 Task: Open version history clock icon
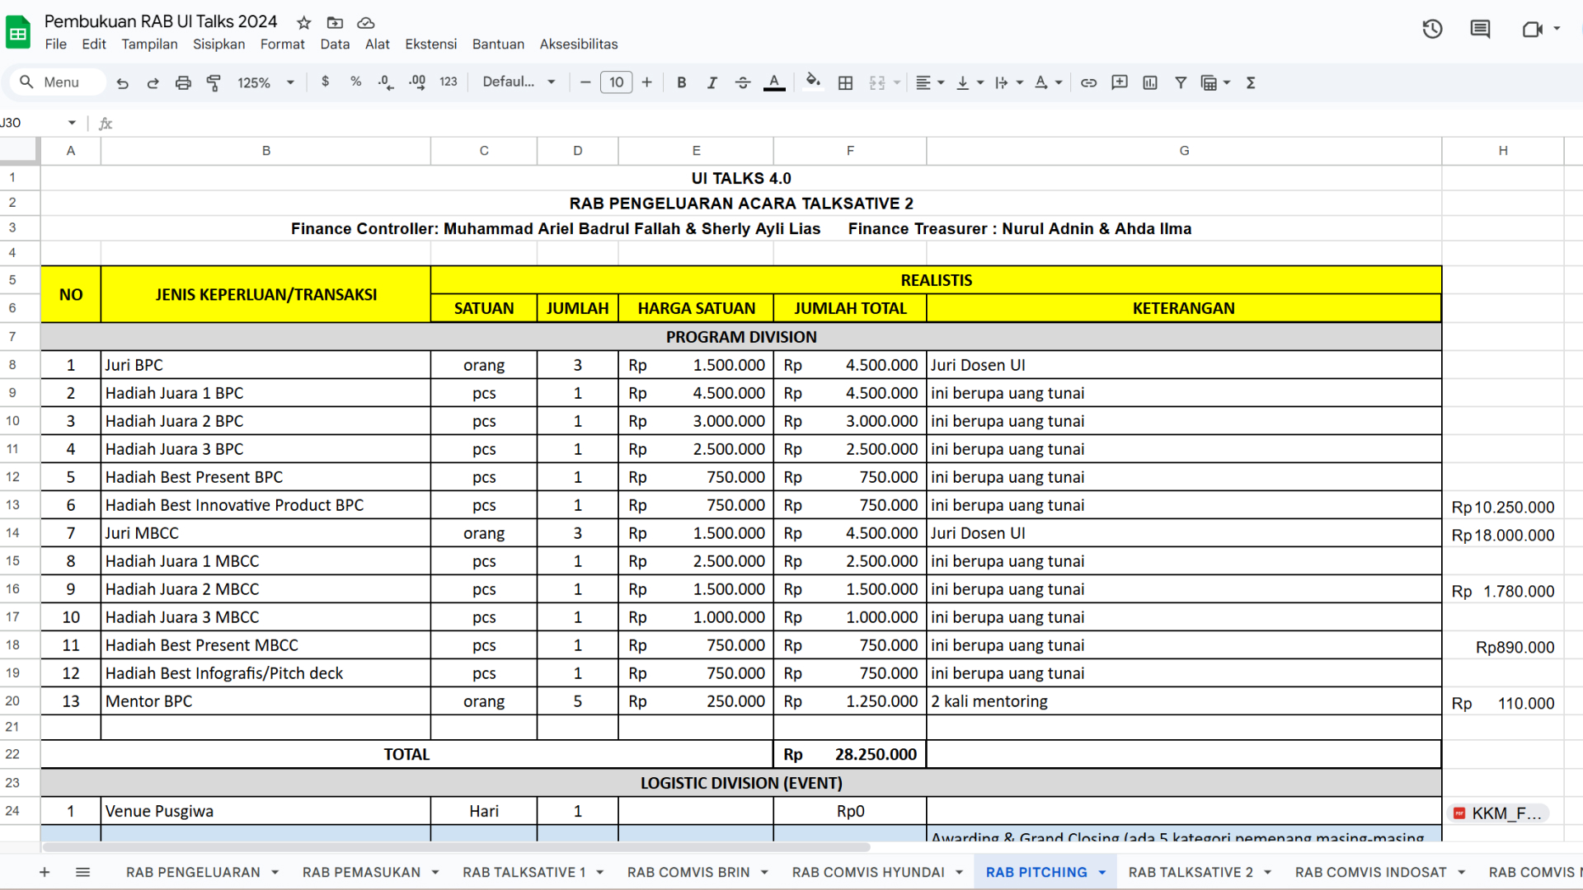point(1432,30)
